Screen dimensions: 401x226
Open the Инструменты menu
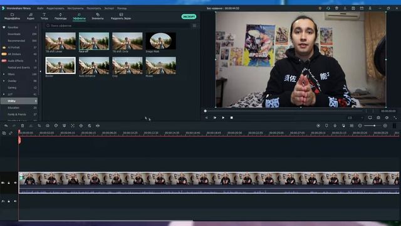[x=75, y=8]
